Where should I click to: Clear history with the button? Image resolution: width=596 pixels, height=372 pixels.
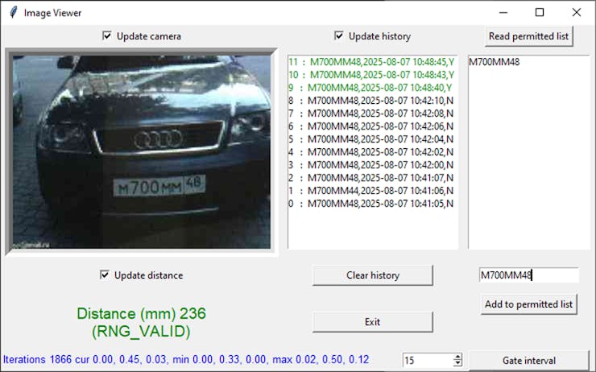point(372,275)
